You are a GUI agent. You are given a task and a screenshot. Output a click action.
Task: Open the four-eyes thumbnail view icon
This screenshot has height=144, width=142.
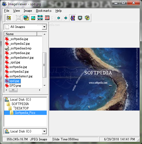point(40,18)
